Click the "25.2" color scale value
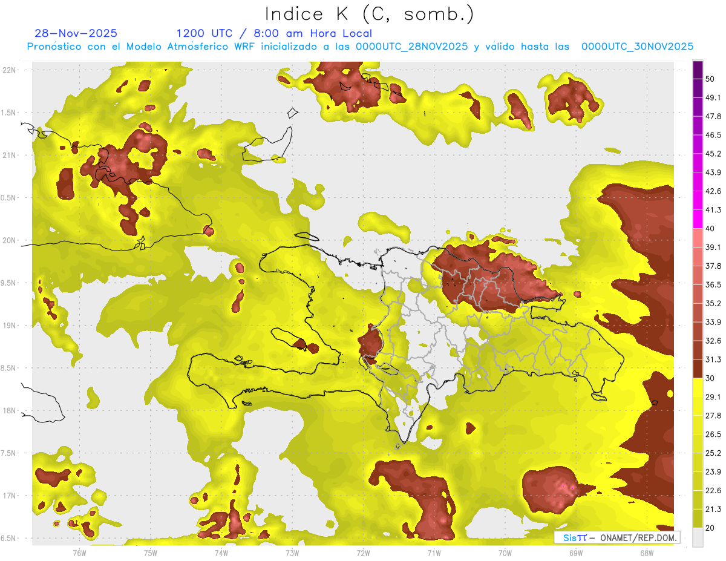Screen dimensions: 726x561 click(x=713, y=453)
